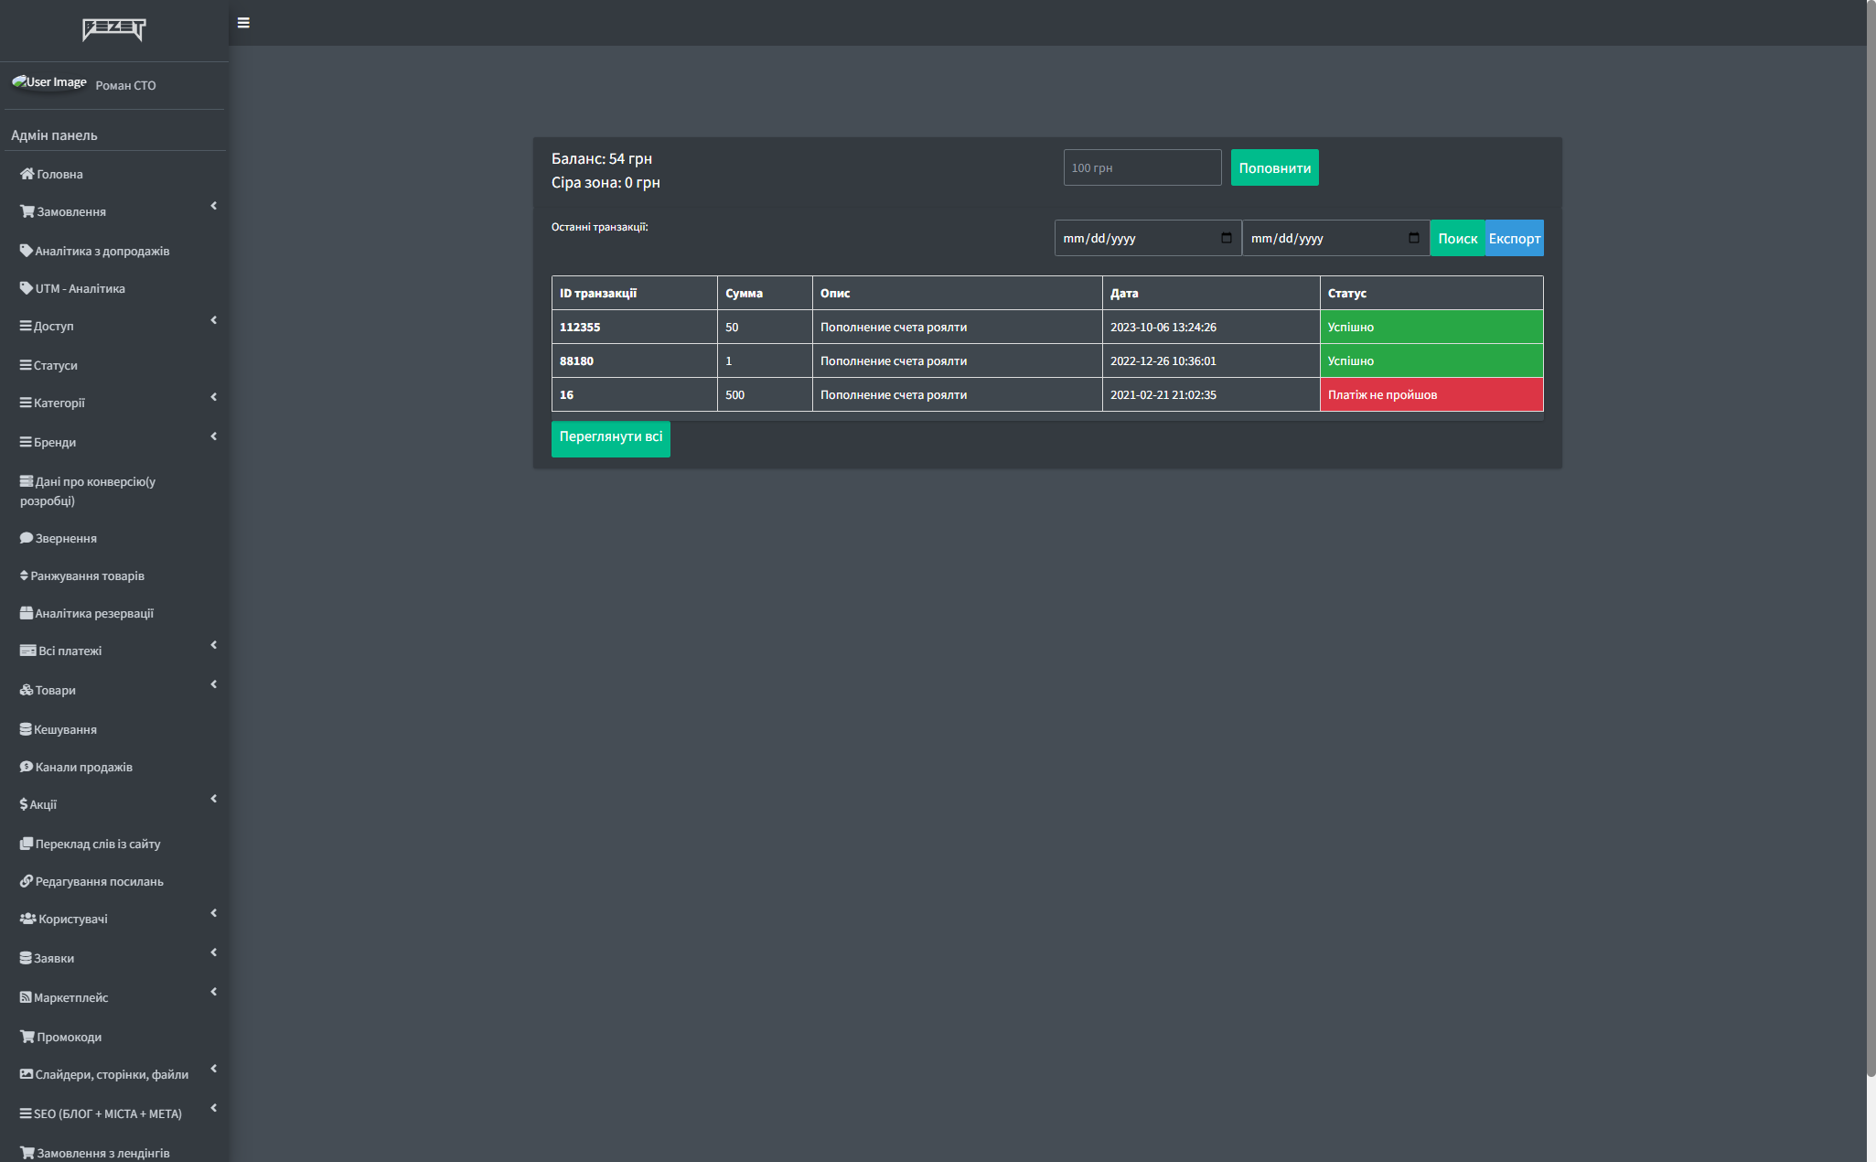Expand the Доступ submenu arrow
This screenshot has width=1876, height=1162.
[x=214, y=320]
